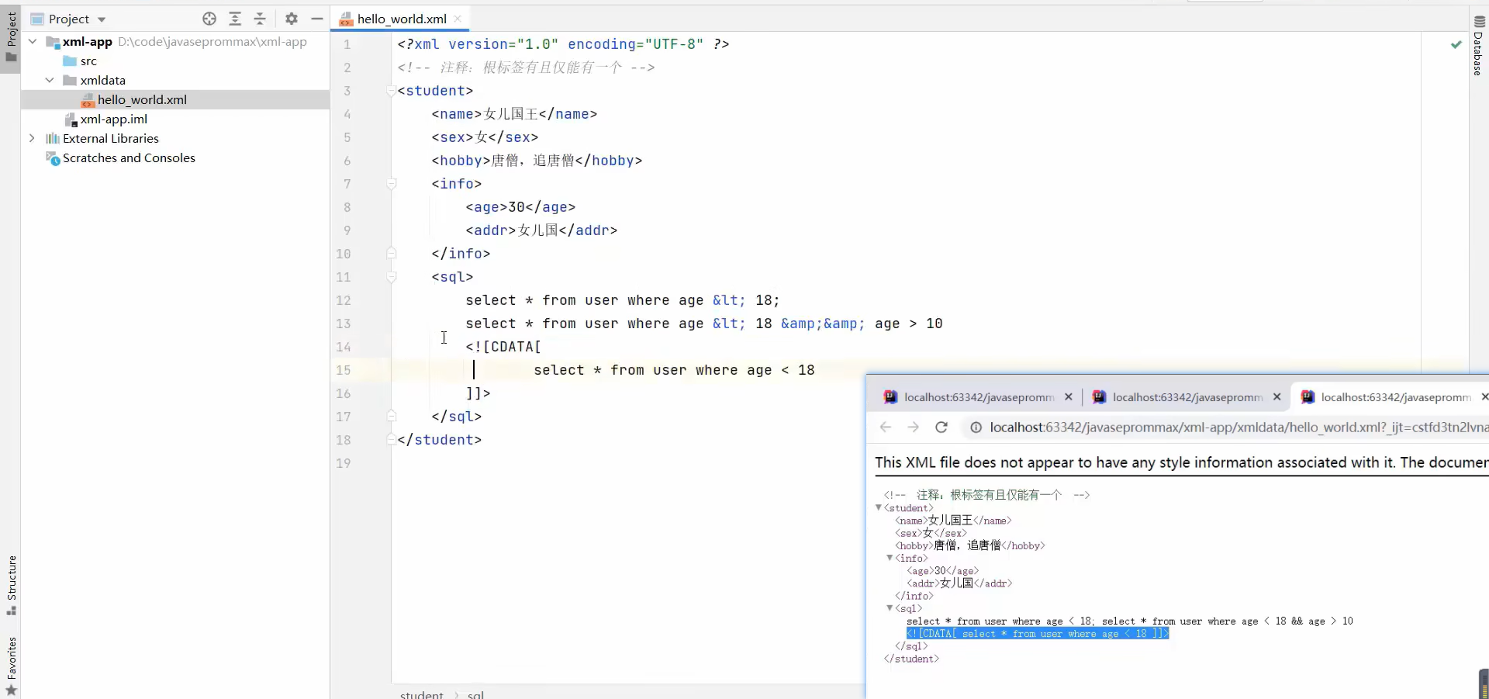This screenshot has height=699, width=1489.
Task: Navigate back in the browser
Action: 885,427
